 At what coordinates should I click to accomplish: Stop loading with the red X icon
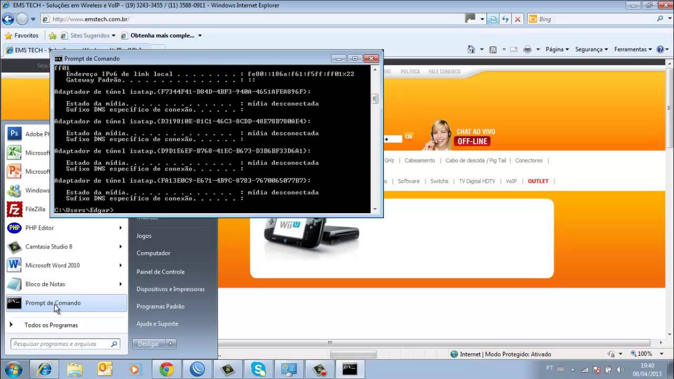point(518,19)
